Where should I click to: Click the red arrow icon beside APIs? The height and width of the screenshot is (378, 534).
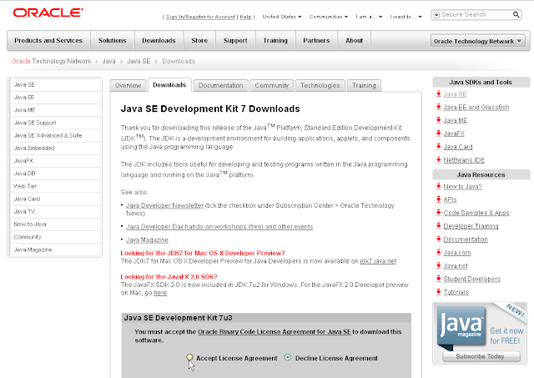(x=439, y=199)
